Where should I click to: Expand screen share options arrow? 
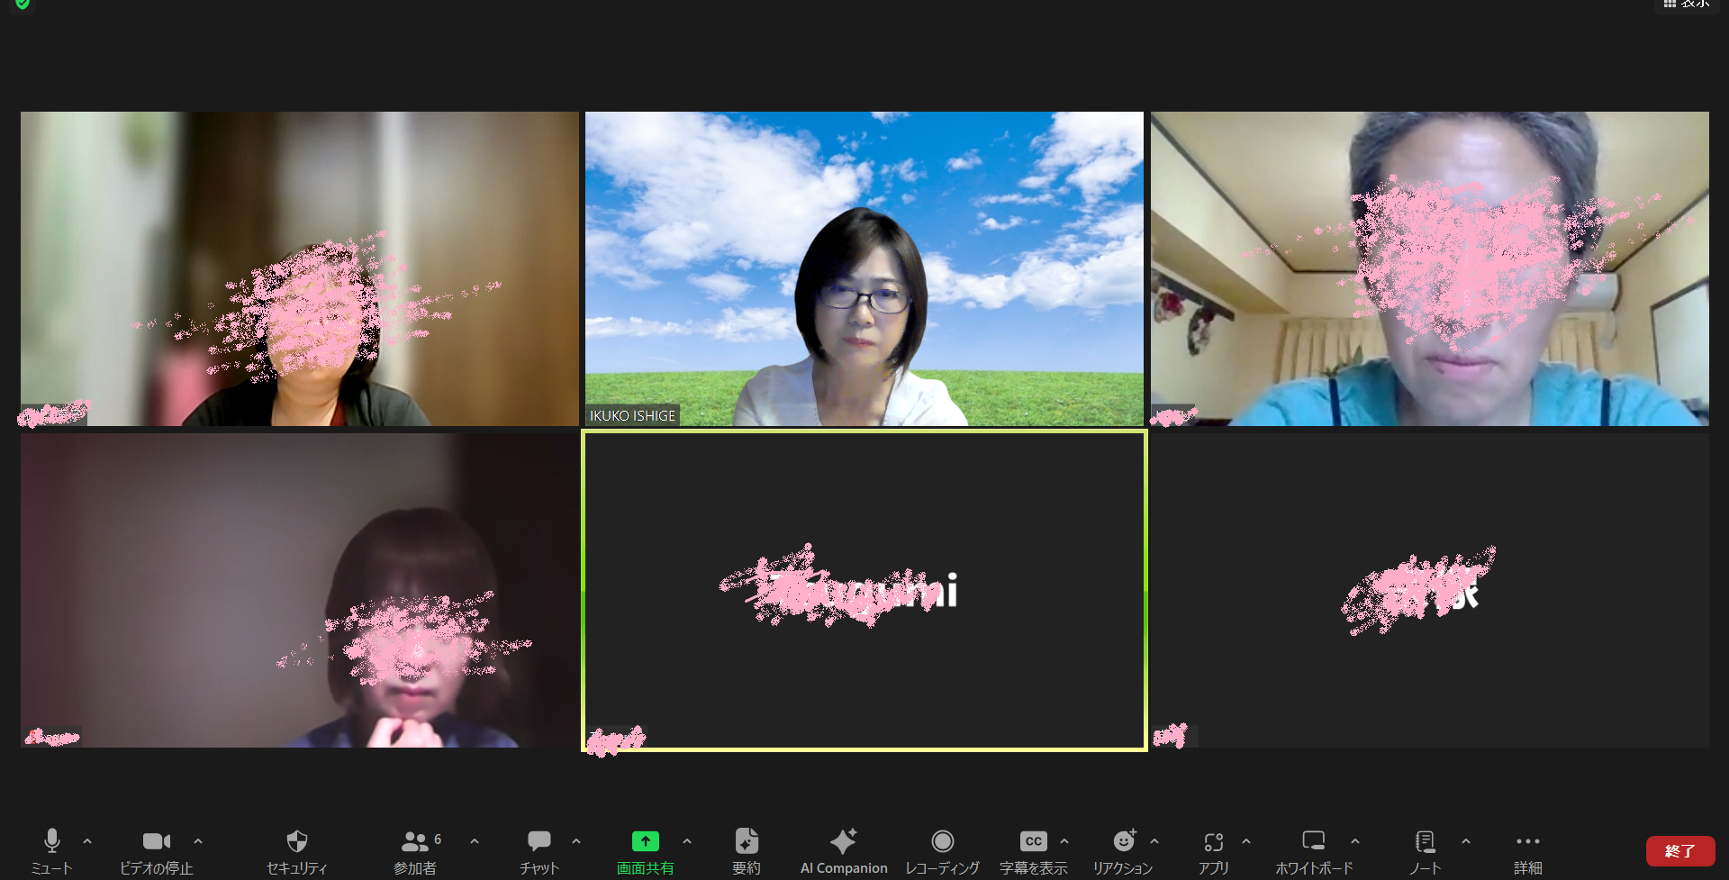[687, 841]
